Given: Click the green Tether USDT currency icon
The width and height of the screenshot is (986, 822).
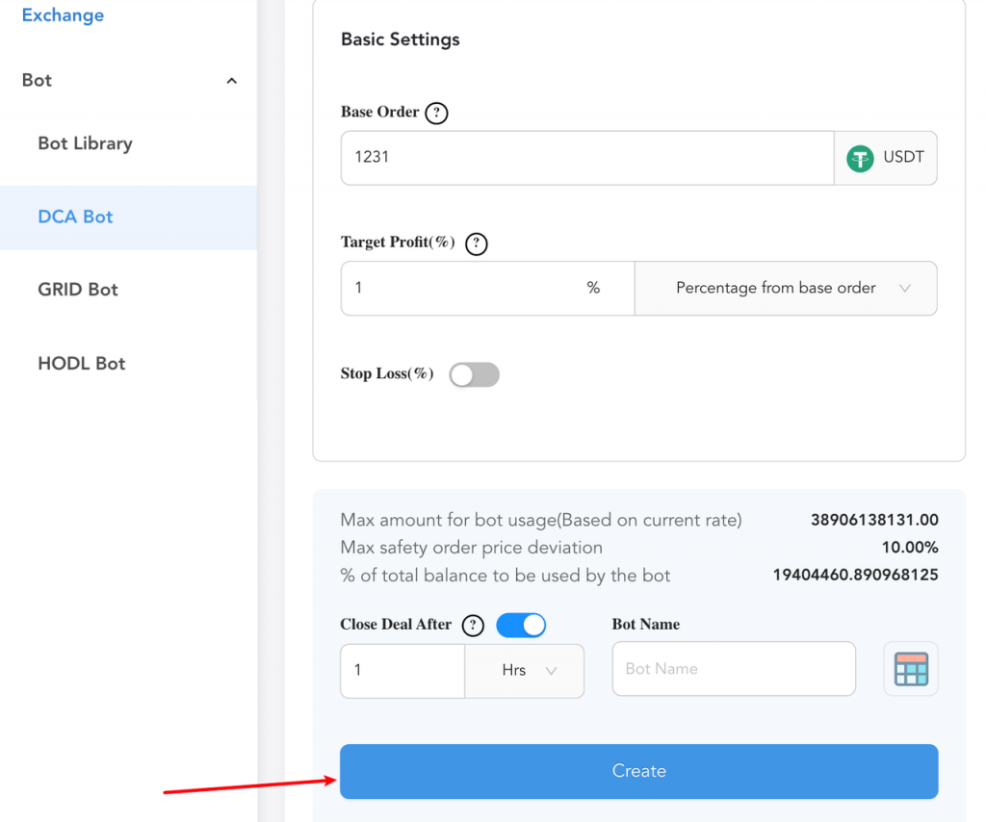Looking at the screenshot, I should 860,158.
